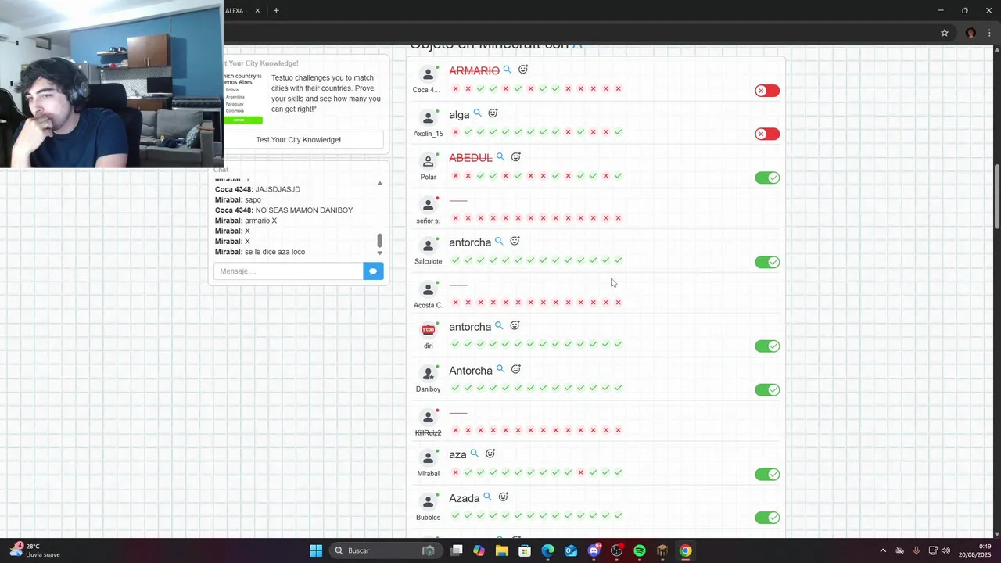Click player name Acosta C.

(428, 305)
